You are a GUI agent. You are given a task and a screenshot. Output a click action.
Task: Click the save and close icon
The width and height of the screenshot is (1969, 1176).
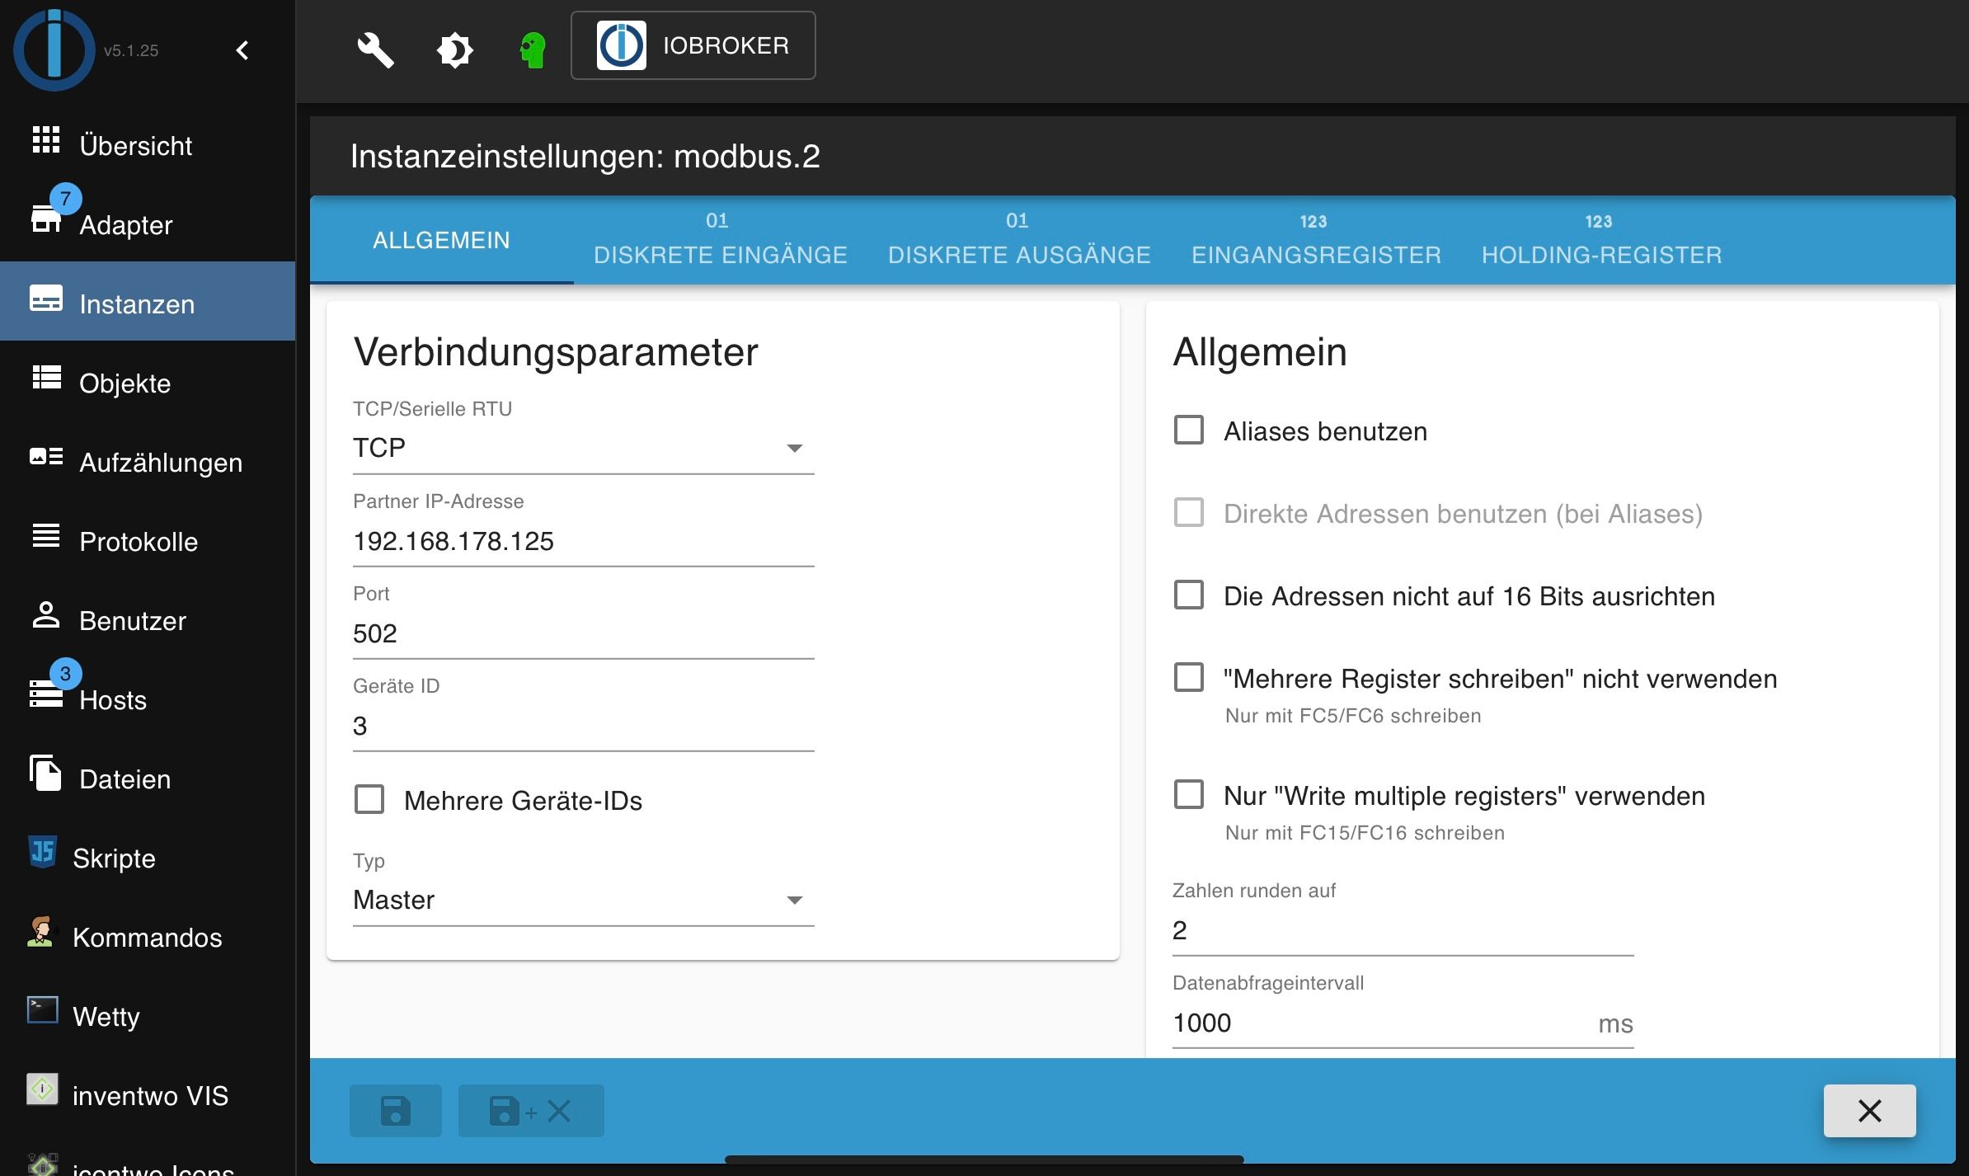point(530,1111)
